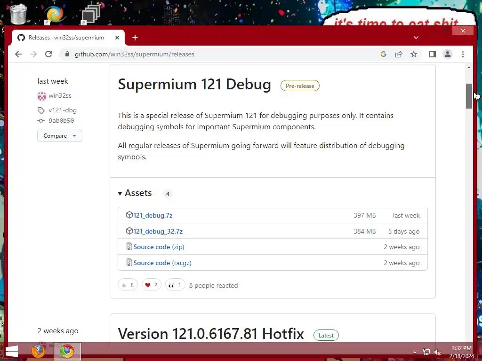The height and width of the screenshot is (361, 482).
Task: Bookmark this page with the star icon
Action: 414,55
